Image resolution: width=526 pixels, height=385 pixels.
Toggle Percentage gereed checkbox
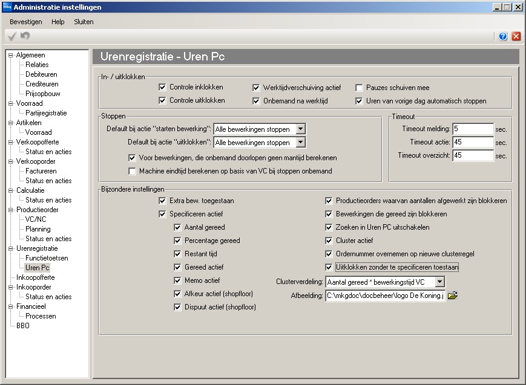177,241
